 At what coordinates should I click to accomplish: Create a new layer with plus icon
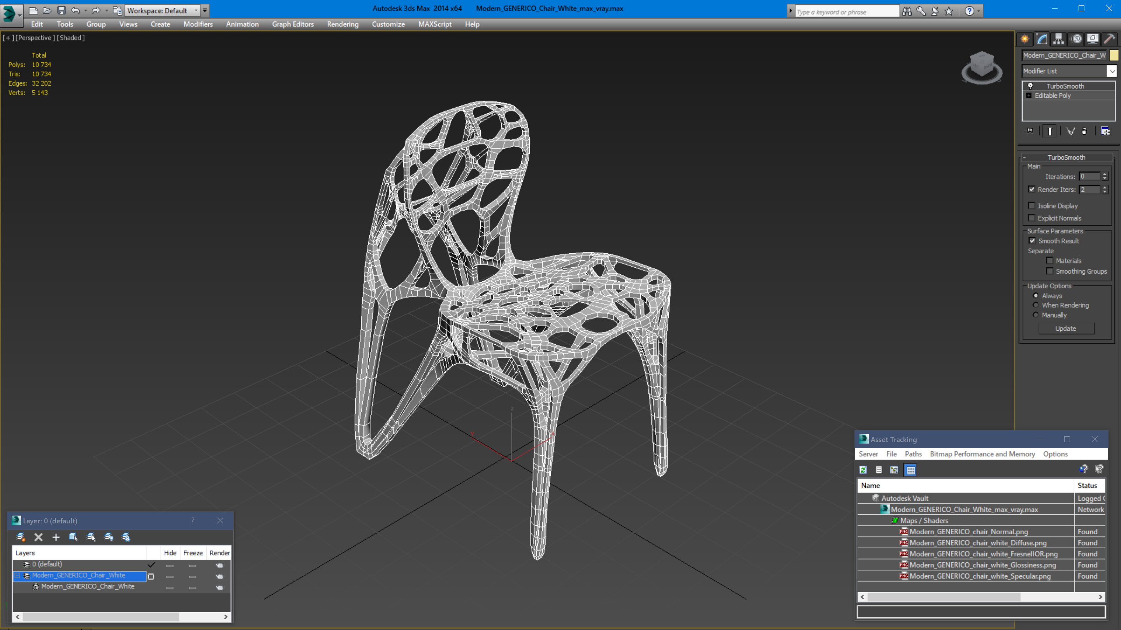pos(56,537)
